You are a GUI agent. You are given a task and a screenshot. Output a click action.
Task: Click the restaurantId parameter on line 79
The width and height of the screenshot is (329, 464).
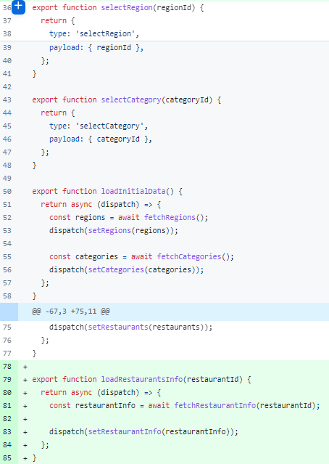[x=215, y=379]
